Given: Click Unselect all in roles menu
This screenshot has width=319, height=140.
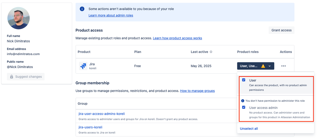Looking at the screenshot, I should (249, 128).
